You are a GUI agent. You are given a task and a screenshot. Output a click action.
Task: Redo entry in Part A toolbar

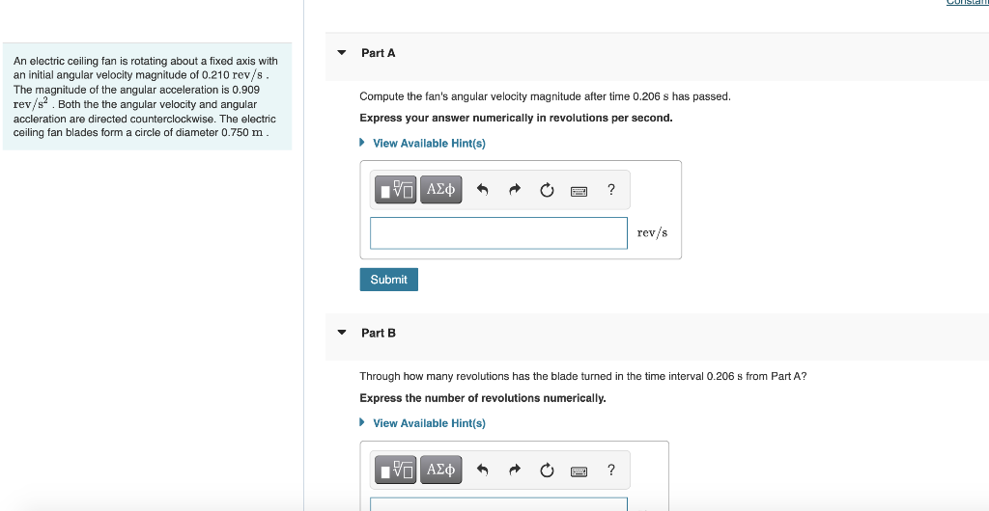point(515,189)
